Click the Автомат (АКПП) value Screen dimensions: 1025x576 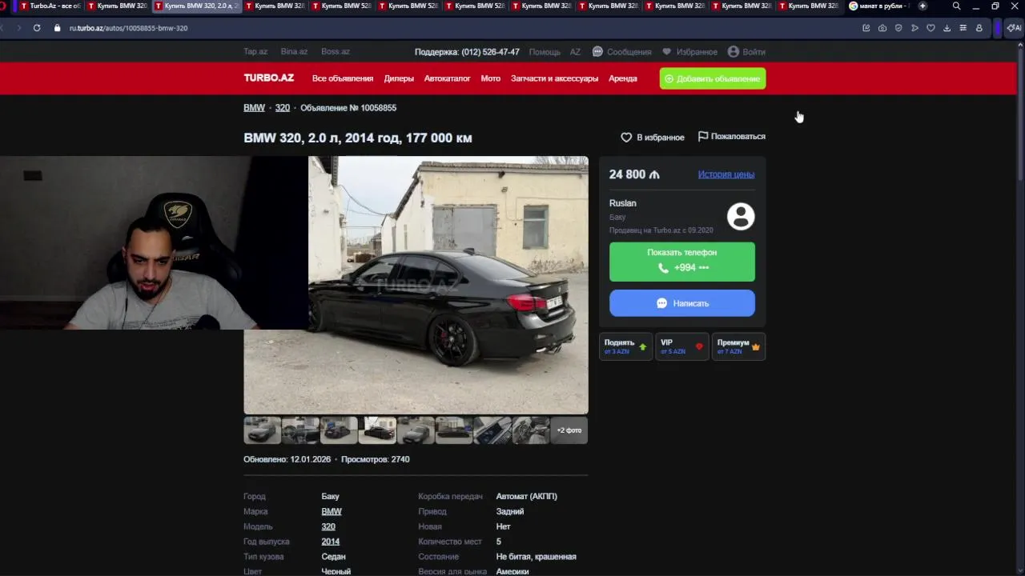526,496
